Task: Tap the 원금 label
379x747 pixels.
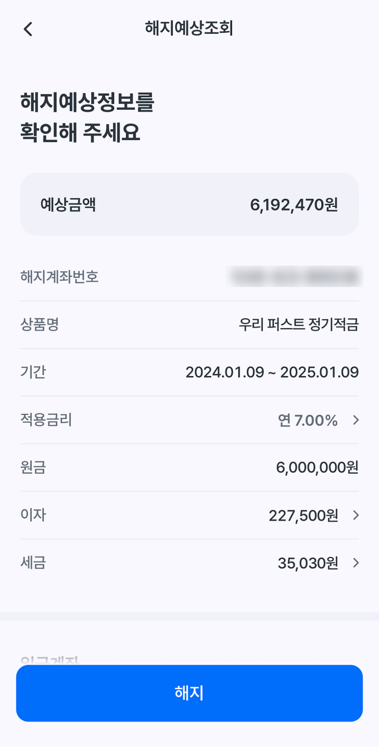Action: pyautogui.click(x=33, y=467)
